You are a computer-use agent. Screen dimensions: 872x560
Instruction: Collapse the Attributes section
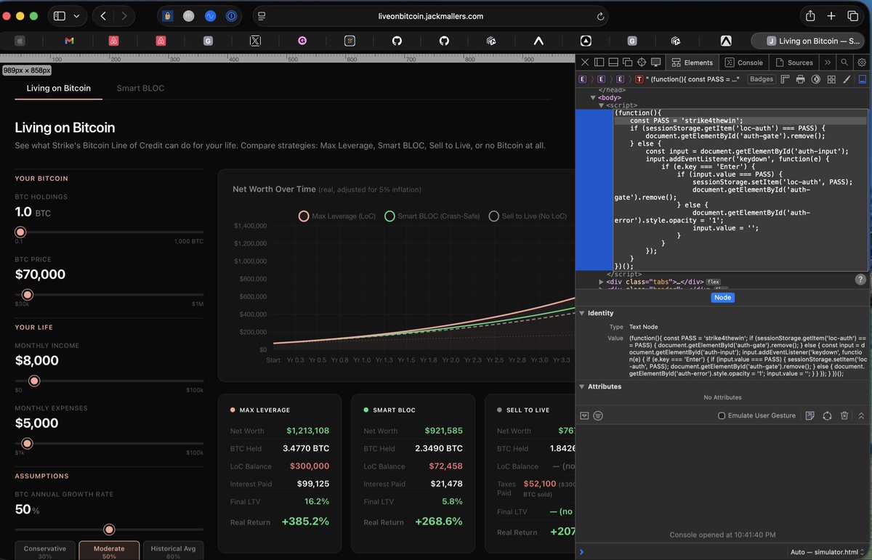[x=582, y=386]
